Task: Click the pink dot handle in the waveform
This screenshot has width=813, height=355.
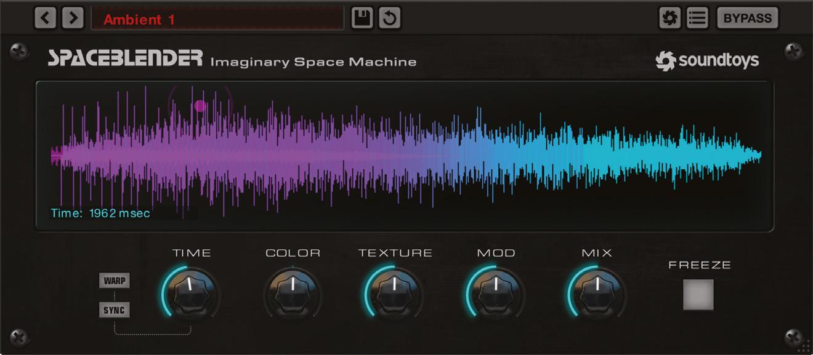Action: [x=200, y=105]
